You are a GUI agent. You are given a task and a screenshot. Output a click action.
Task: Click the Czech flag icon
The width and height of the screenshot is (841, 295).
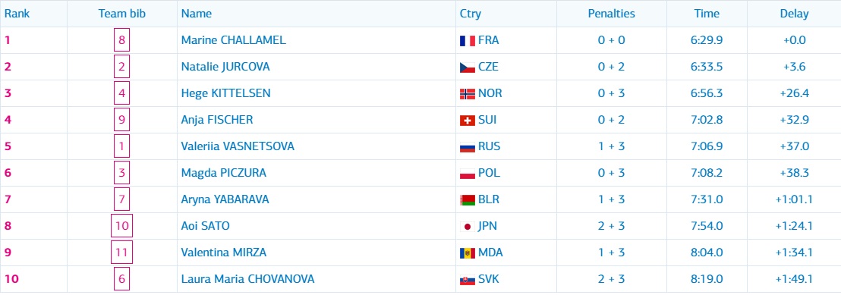(467, 67)
